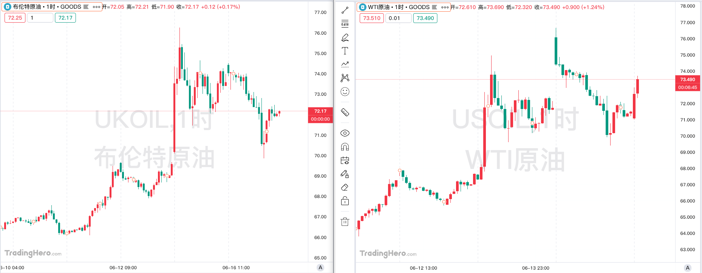
Task: Open more options dots on Brent chart
Action: [x=96, y=7]
